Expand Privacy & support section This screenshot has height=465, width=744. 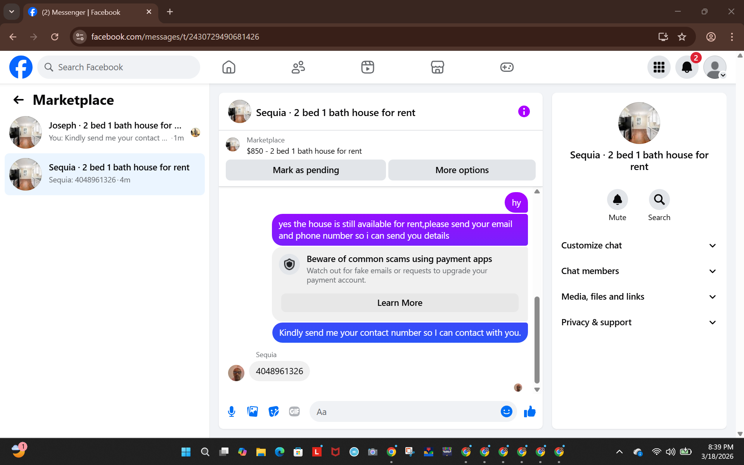[x=639, y=322]
